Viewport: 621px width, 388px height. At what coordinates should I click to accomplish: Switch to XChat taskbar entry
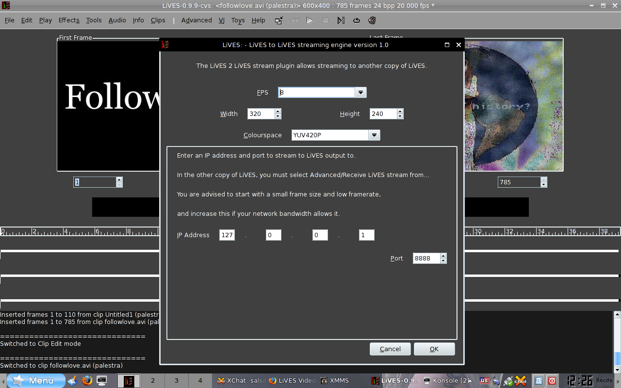(241, 381)
